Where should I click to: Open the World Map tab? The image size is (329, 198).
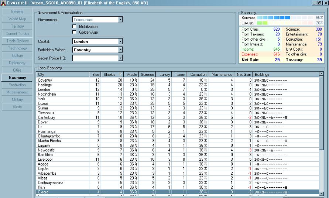tap(17, 19)
